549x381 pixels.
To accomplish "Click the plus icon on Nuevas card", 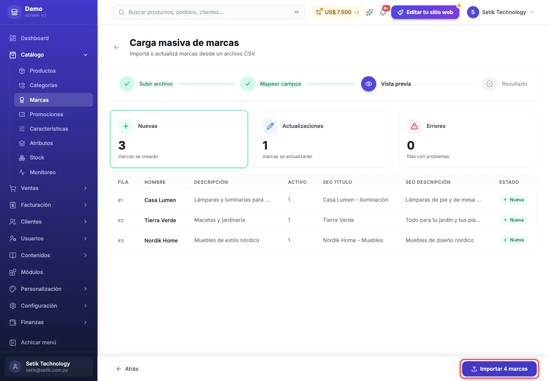I will [x=126, y=126].
